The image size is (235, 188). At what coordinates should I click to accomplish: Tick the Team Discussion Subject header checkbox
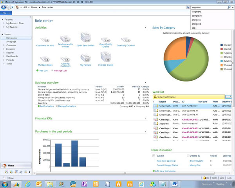click(x=154, y=156)
